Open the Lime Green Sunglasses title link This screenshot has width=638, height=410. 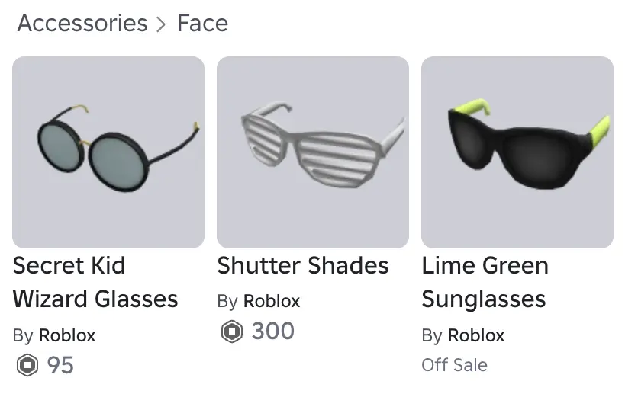(485, 282)
